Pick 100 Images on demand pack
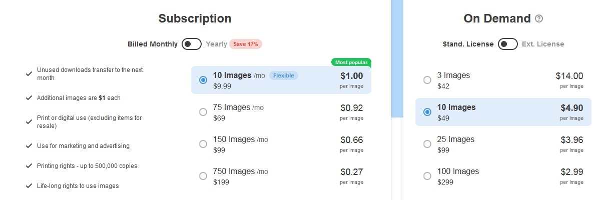This screenshot has width=603, height=200. [x=503, y=176]
